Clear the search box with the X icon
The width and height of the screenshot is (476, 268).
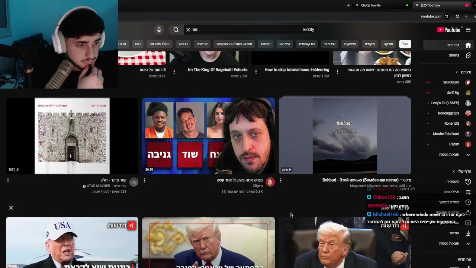tap(188, 30)
